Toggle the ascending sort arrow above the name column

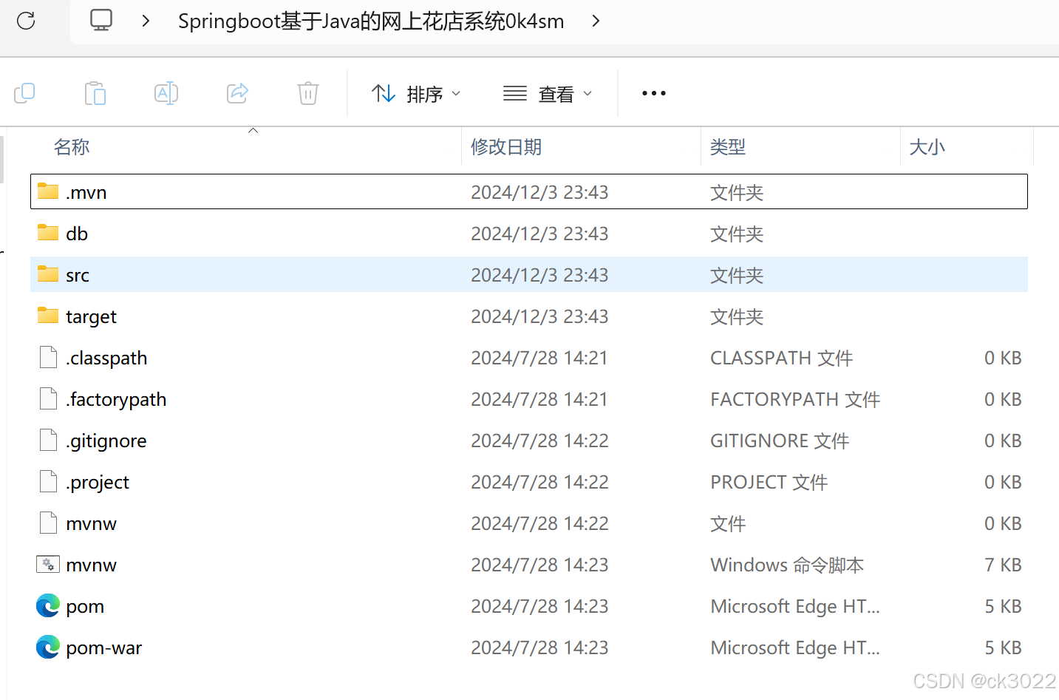coord(253,129)
